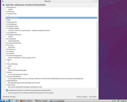This screenshot has height=102, width=127.
Task: Expand the CoreDump entry
Action: coord(6,12)
